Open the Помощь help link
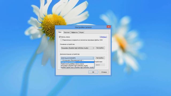The image size is (171, 96). point(103,37)
